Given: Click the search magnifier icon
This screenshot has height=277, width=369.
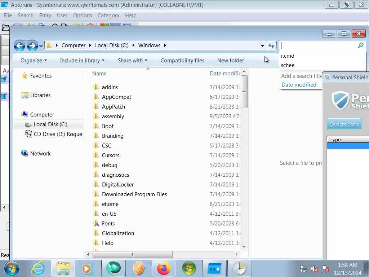Looking at the screenshot, I should [x=360, y=45].
